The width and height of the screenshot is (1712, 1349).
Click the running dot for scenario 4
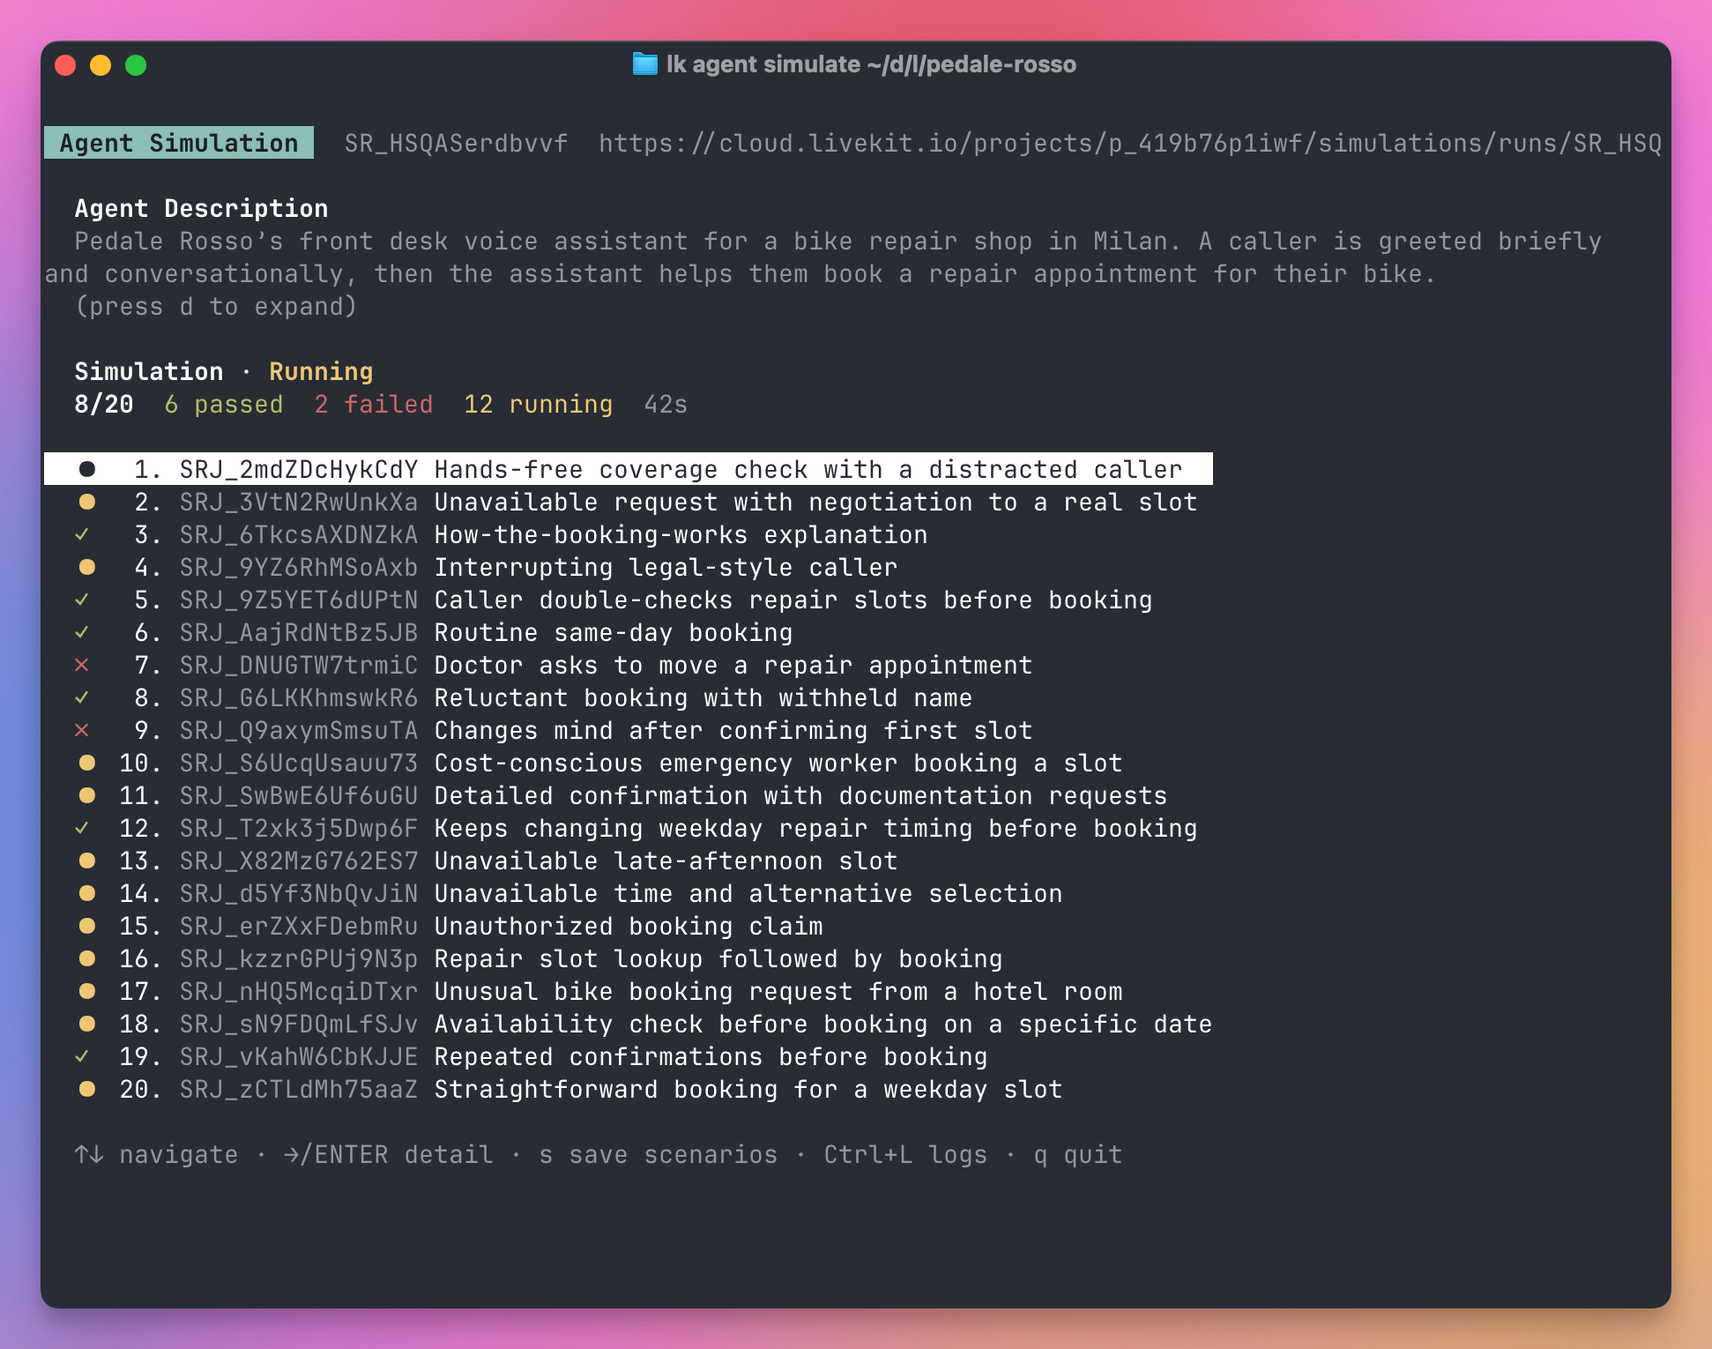coord(86,567)
